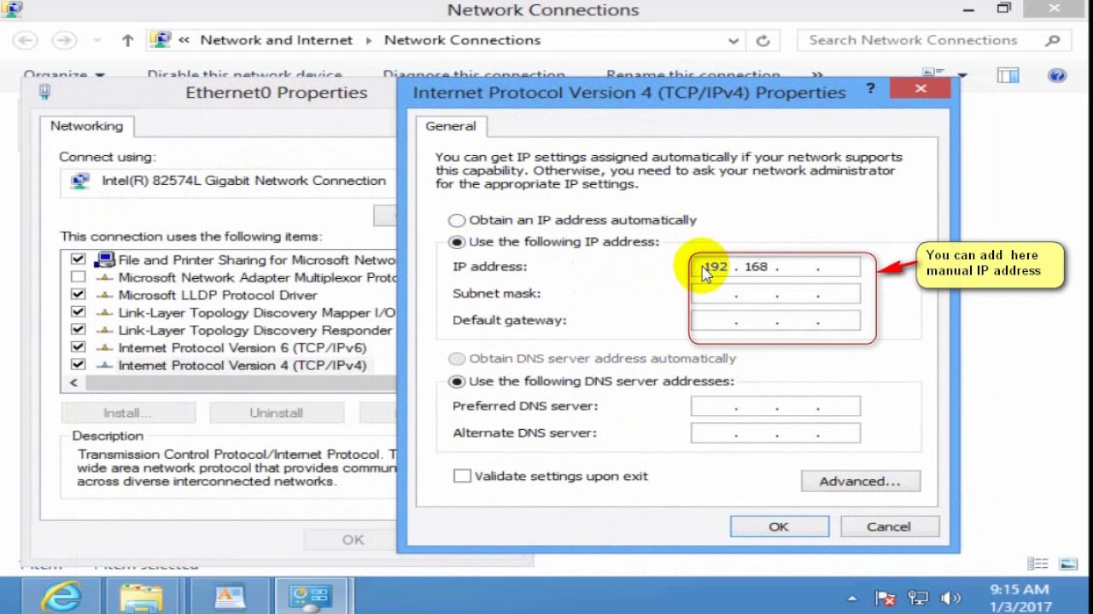Select Use the following DNS server addresses

[x=457, y=382]
